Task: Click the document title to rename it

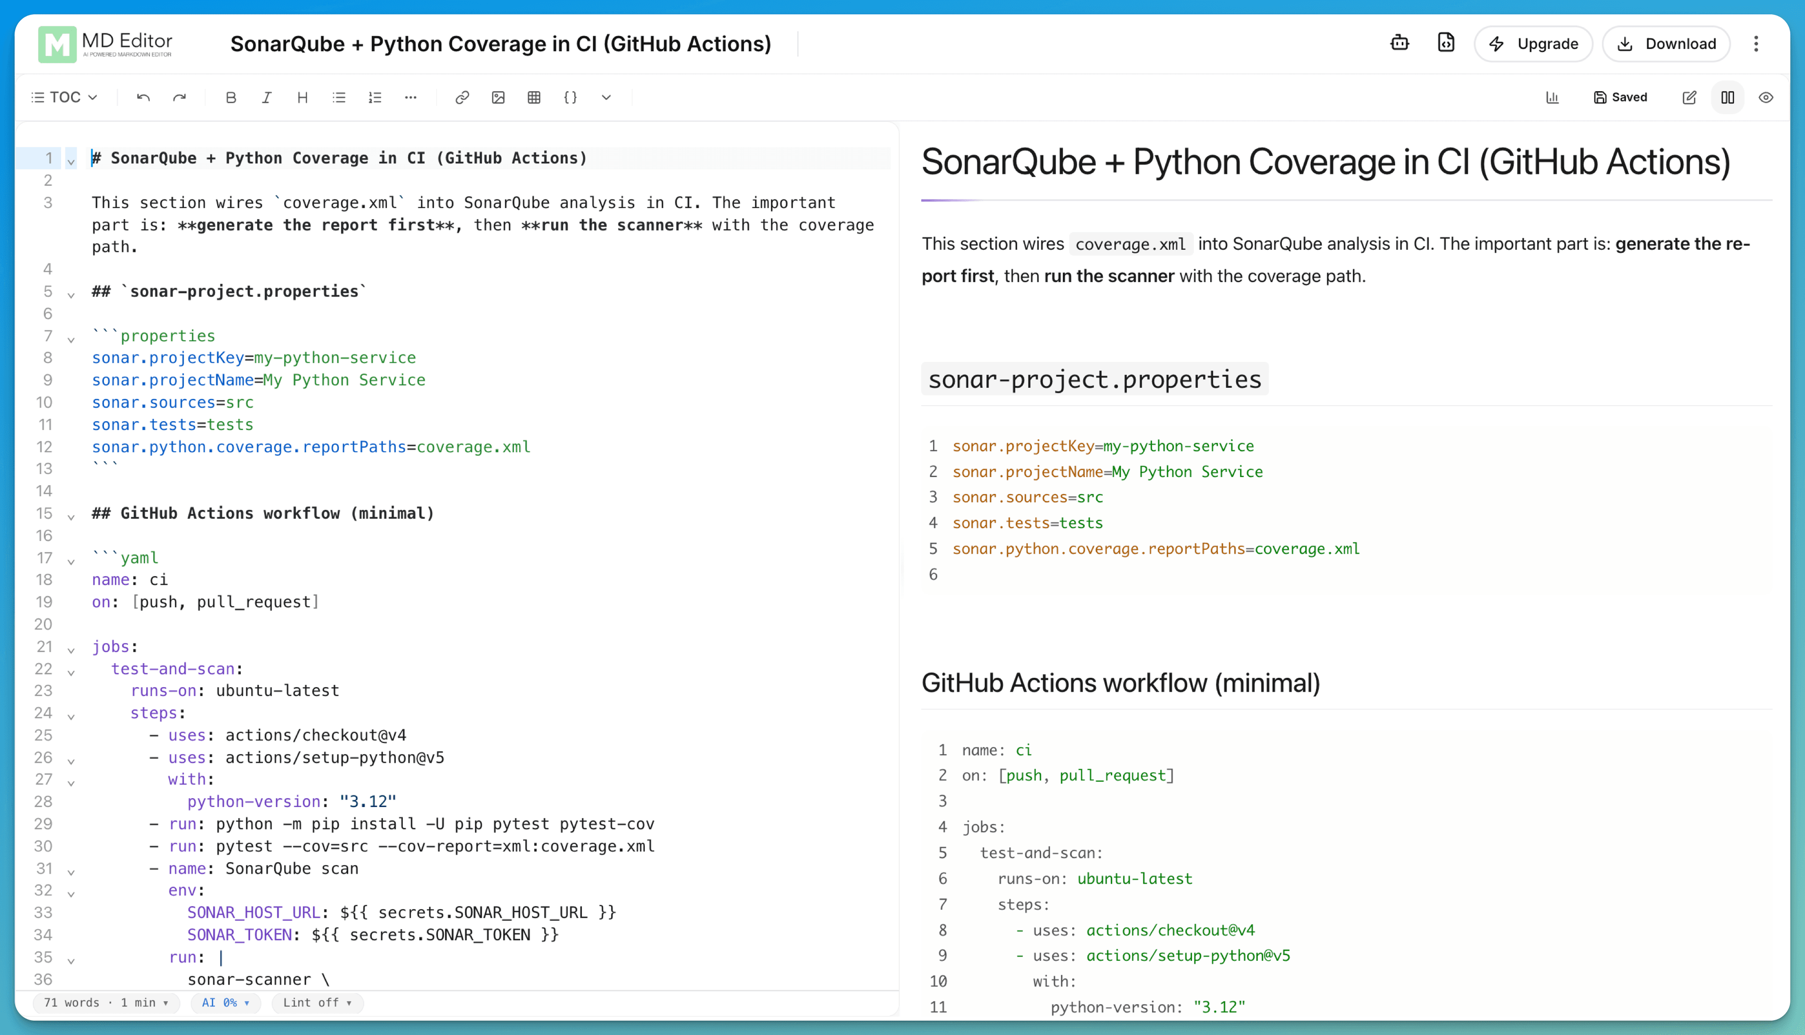Action: coord(501,43)
